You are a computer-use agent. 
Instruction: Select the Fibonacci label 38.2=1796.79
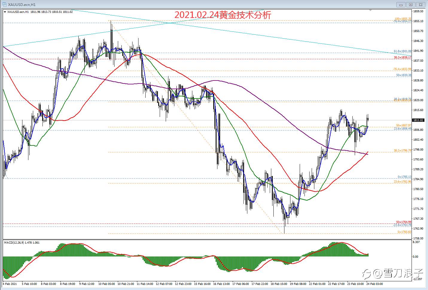[403, 151]
